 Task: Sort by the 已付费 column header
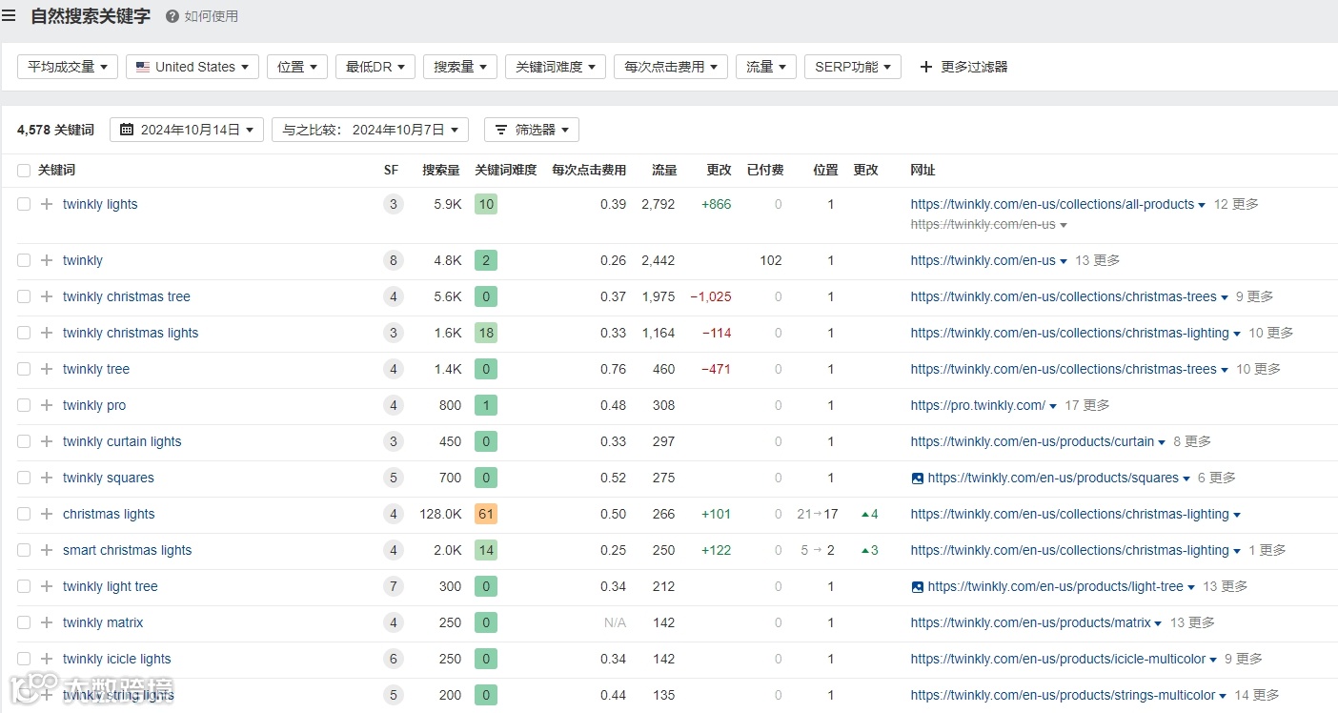pos(765,171)
